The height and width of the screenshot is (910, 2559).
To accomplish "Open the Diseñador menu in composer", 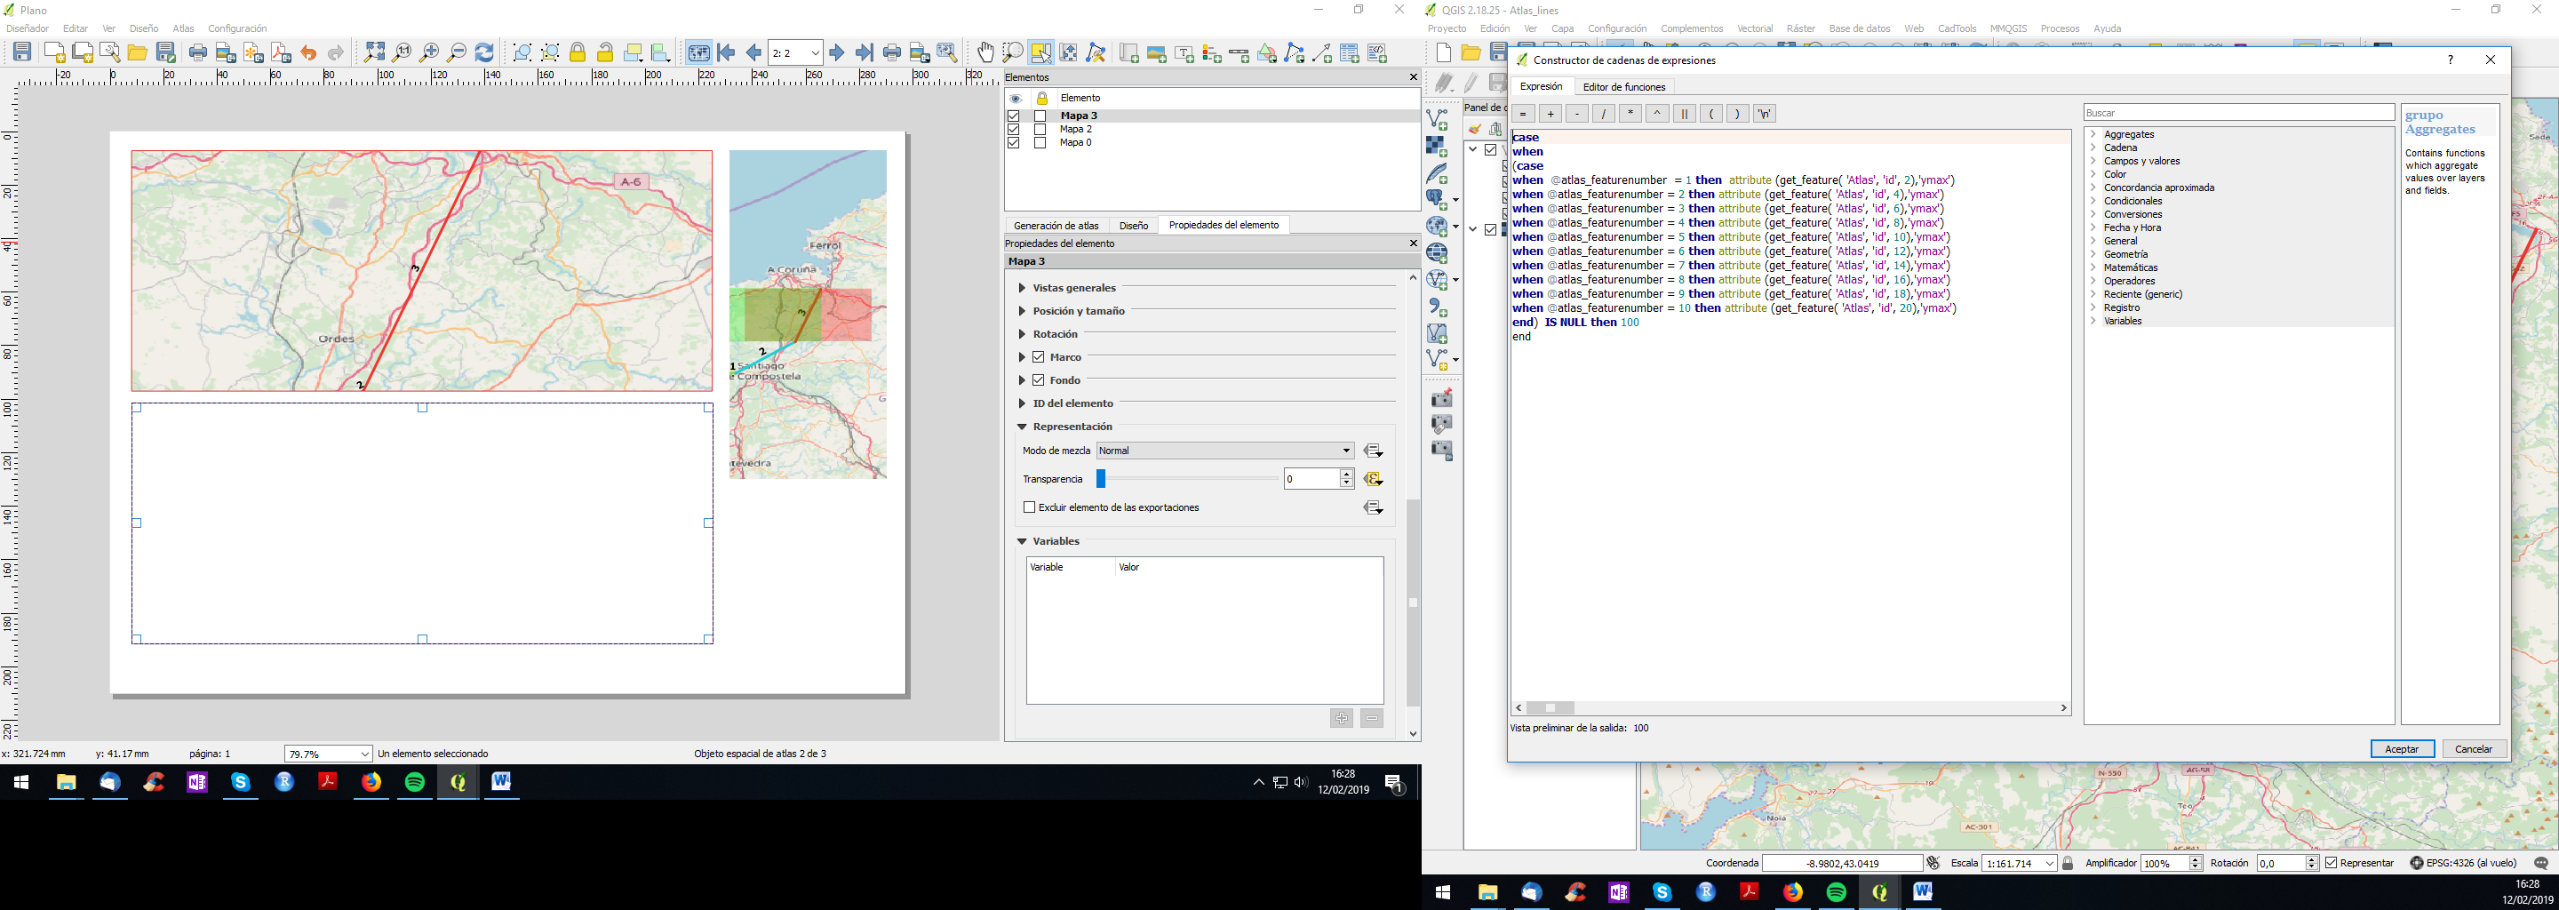I will point(28,28).
